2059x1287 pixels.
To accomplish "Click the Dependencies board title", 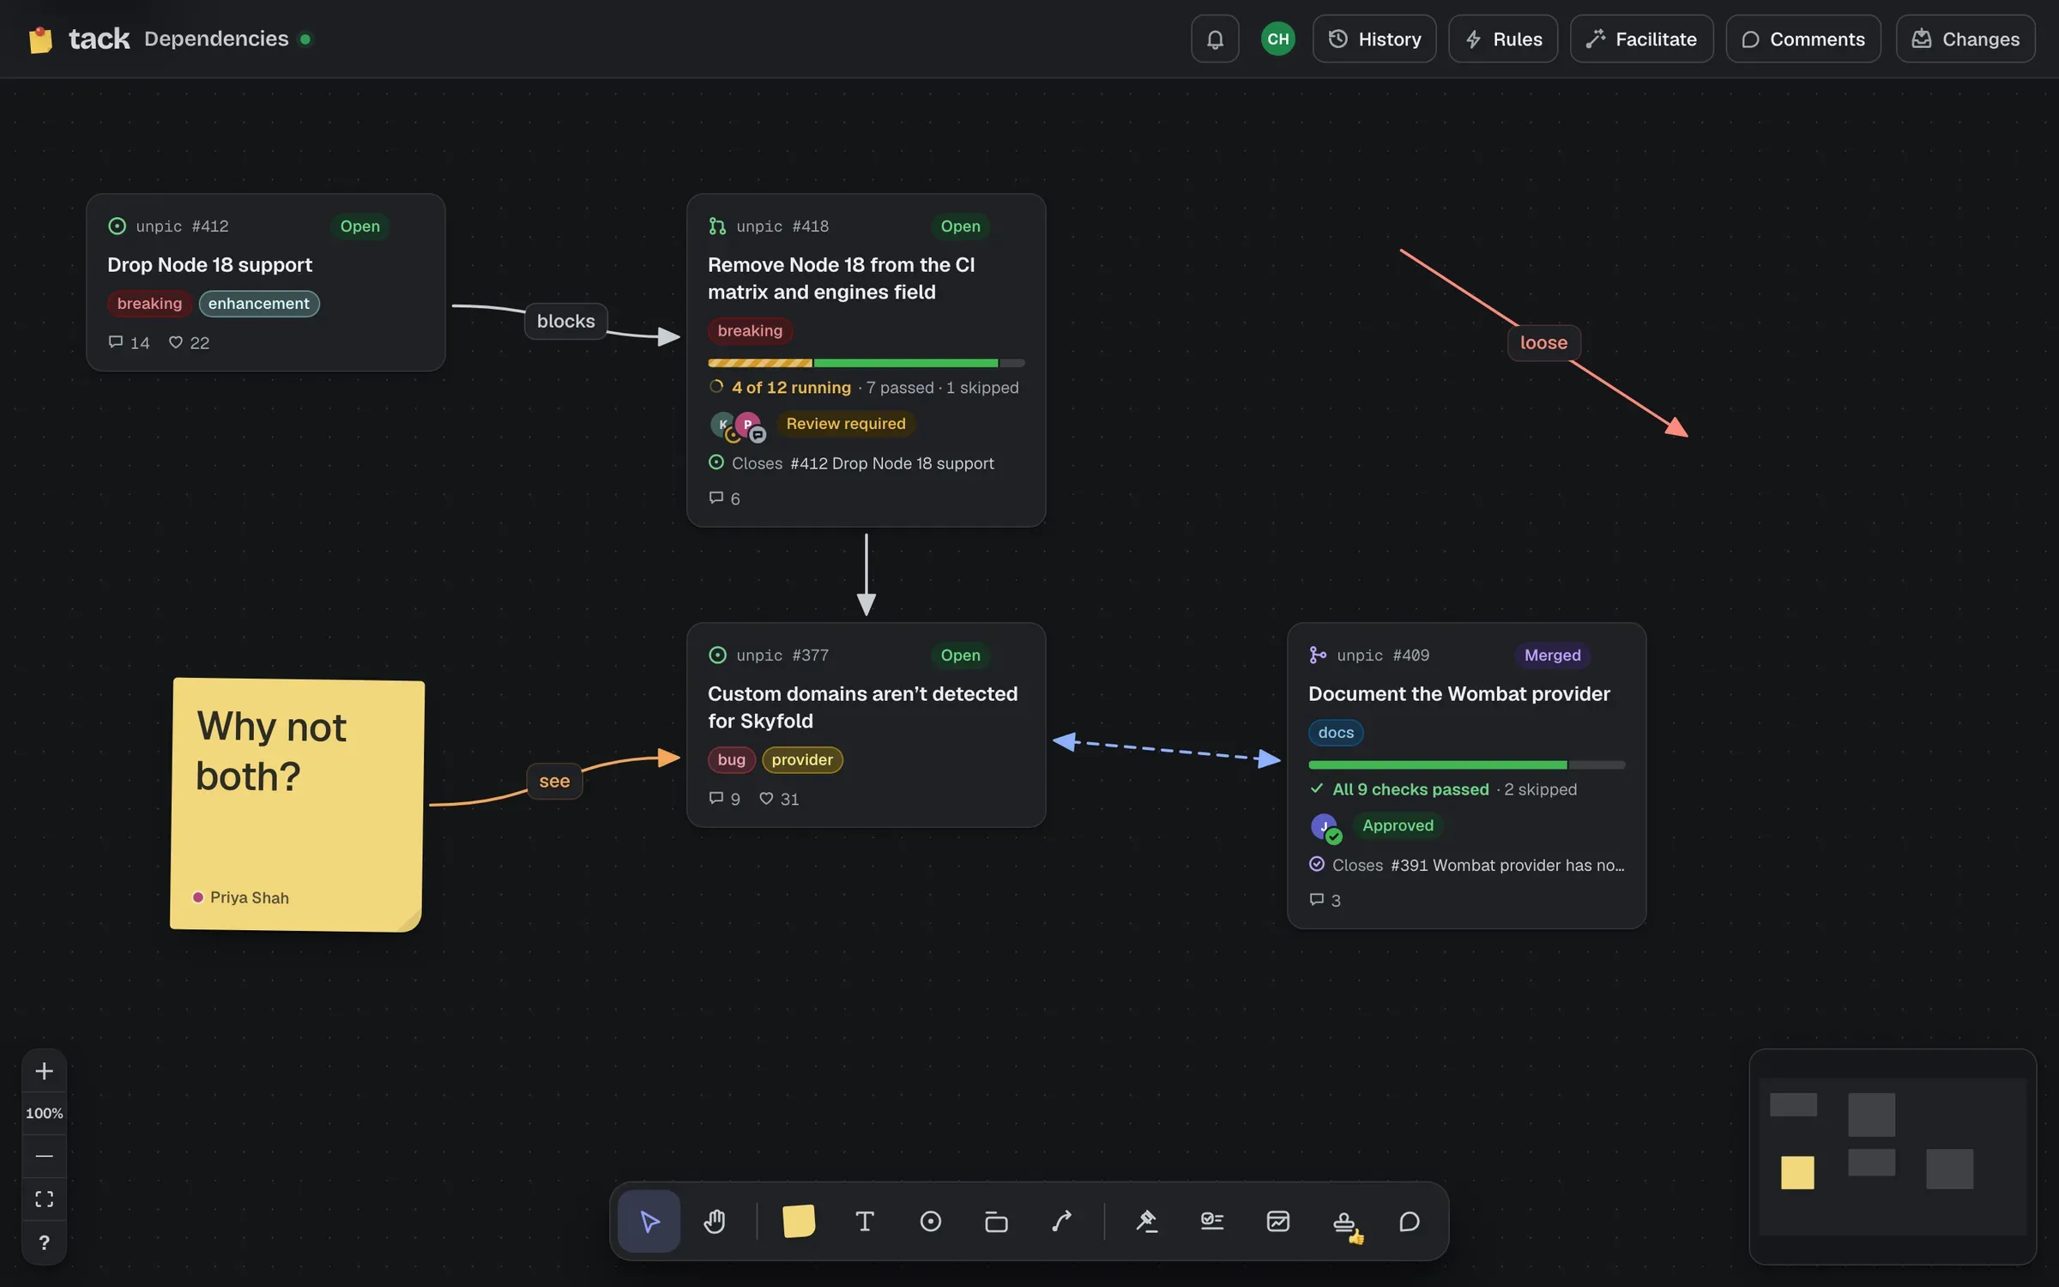I will click(216, 39).
